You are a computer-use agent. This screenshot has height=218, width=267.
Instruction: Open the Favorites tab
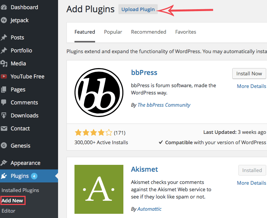(x=186, y=32)
